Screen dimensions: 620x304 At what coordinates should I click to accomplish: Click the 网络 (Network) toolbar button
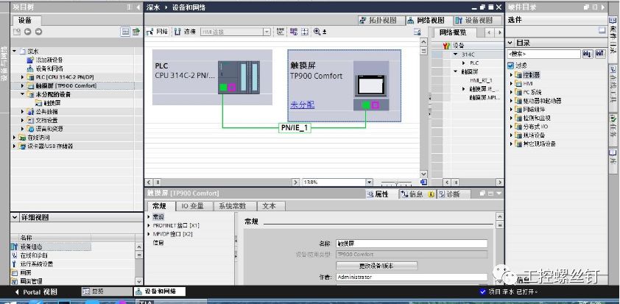point(158,32)
